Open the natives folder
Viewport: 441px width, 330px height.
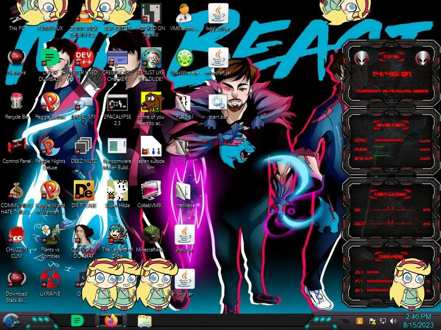coord(184,195)
